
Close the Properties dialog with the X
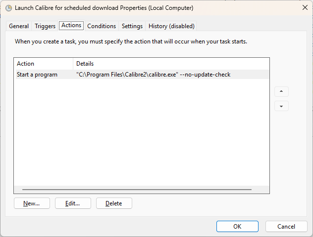305,7
